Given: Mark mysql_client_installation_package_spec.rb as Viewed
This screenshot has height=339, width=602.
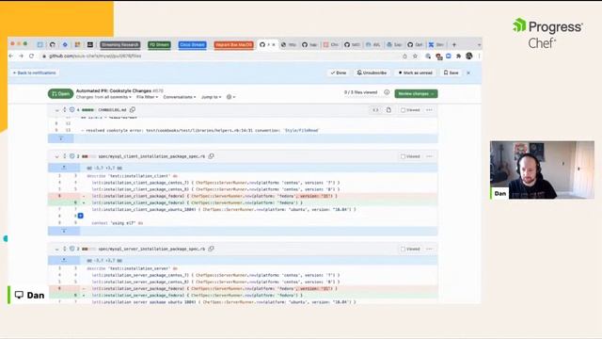Looking at the screenshot, I should [x=410, y=156].
